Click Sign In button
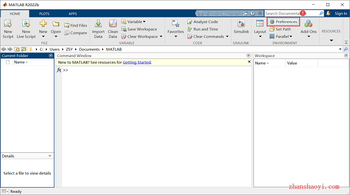The image size is (350, 195). 341,13
